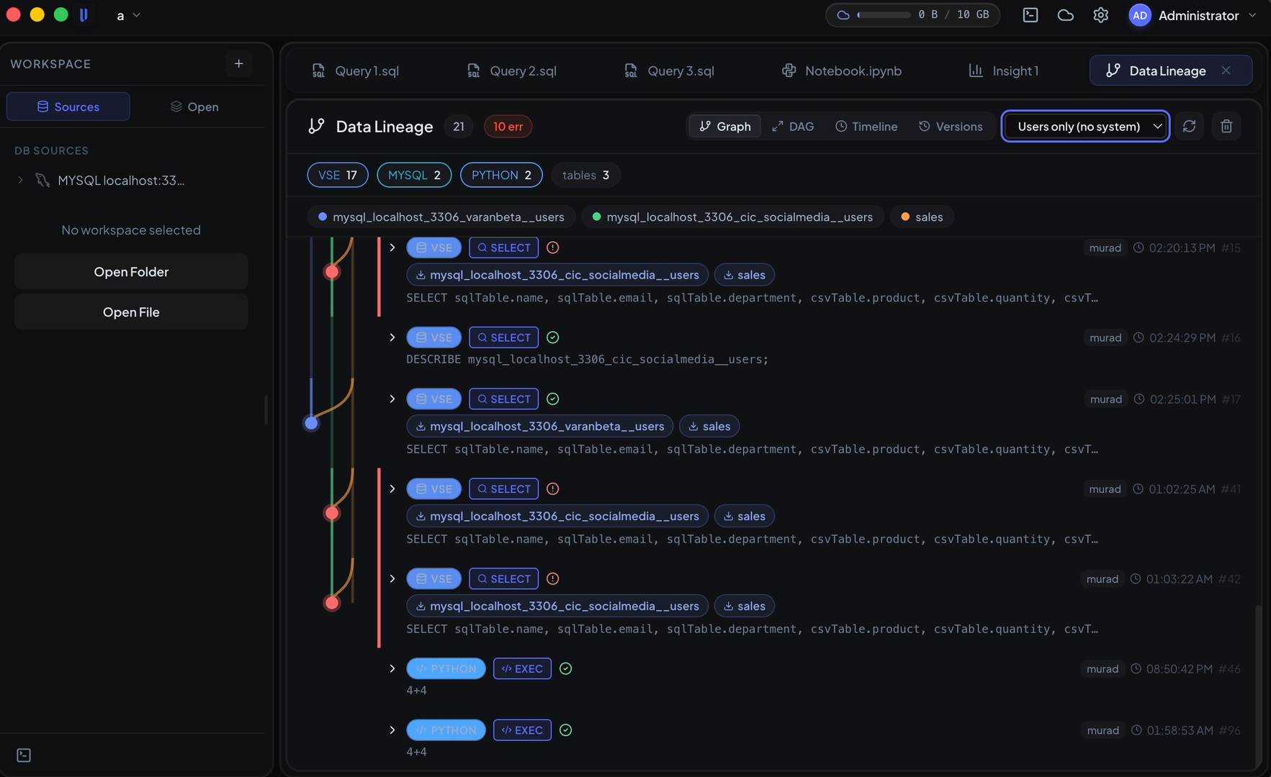
Task: Toggle the PYTHON 2 filter chip
Action: tap(501, 175)
